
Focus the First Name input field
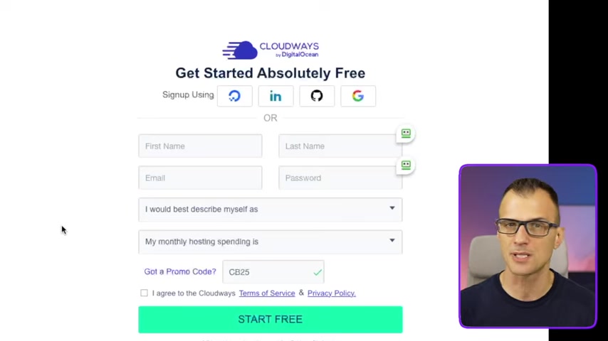click(x=200, y=146)
